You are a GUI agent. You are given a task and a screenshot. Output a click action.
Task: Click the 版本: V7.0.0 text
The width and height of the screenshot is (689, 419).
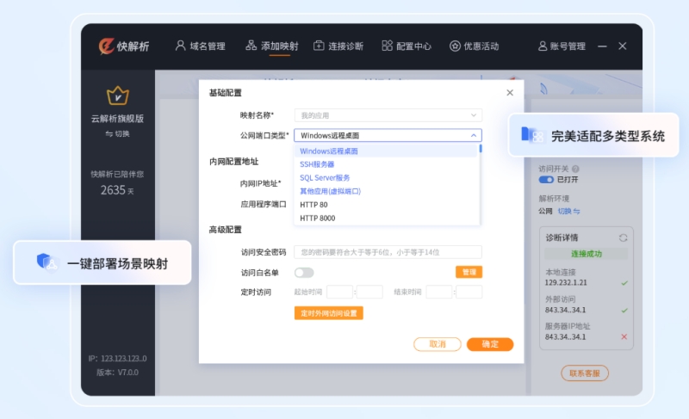click(117, 373)
